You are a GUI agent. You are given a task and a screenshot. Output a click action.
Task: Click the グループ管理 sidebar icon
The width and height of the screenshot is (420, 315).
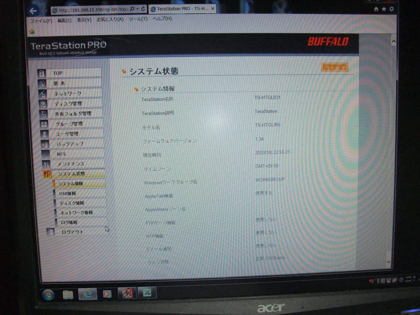point(44,124)
